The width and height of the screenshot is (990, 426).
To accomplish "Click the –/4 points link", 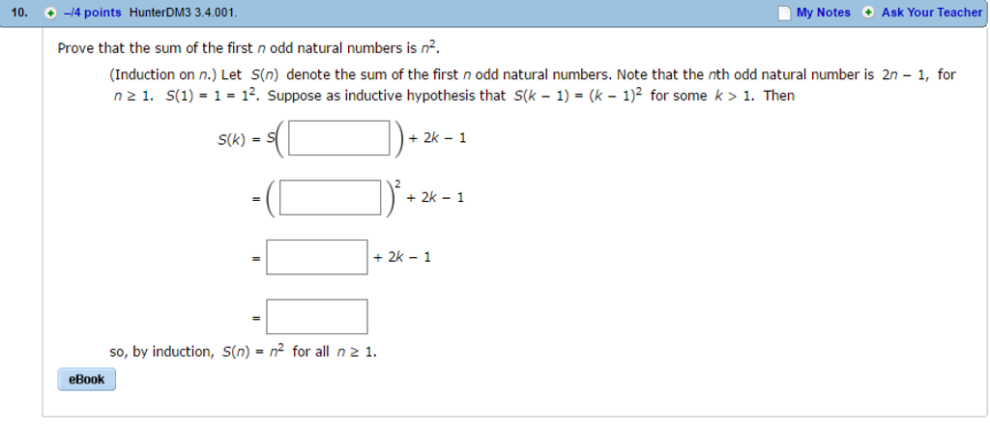I will coord(92,14).
